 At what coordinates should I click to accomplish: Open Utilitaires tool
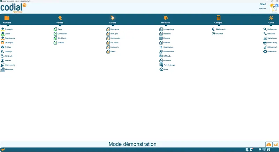pyautogui.click(x=269, y=34)
